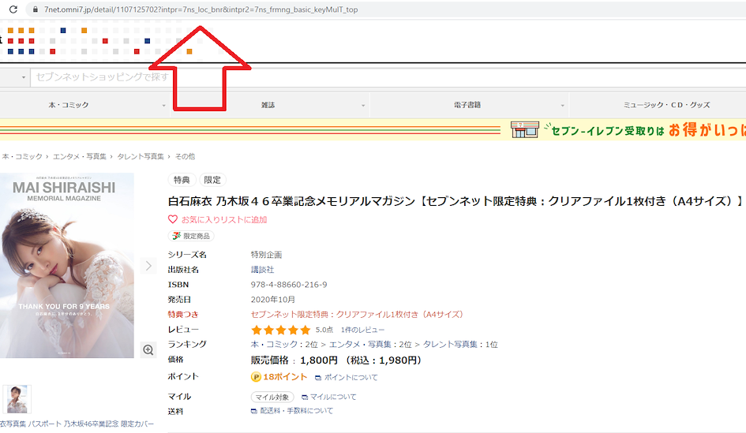This screenshot has height=433, width=746.
Task: Click the 特典 tag badge
Action: [182, 180]
